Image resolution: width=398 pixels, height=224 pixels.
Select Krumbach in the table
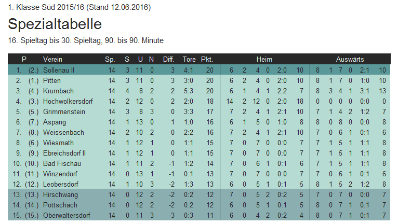click(x=56, y=91)
